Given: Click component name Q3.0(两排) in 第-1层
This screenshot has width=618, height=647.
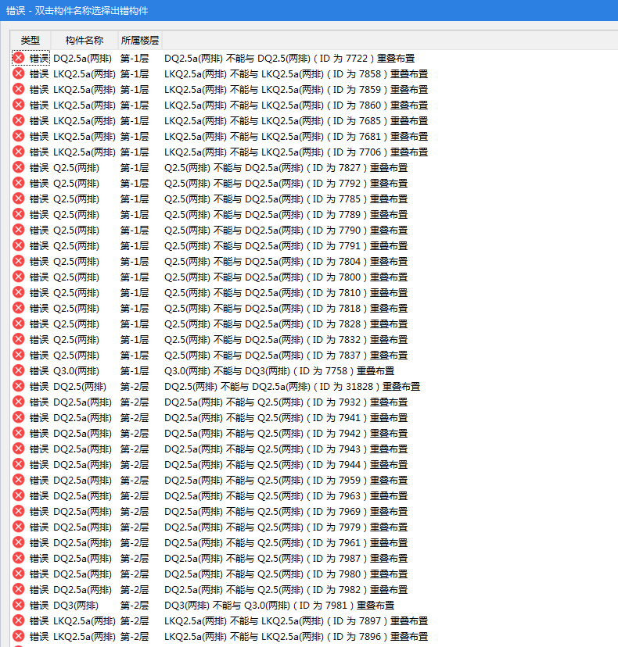Looking at the screenshot, I should click(77, 370).
